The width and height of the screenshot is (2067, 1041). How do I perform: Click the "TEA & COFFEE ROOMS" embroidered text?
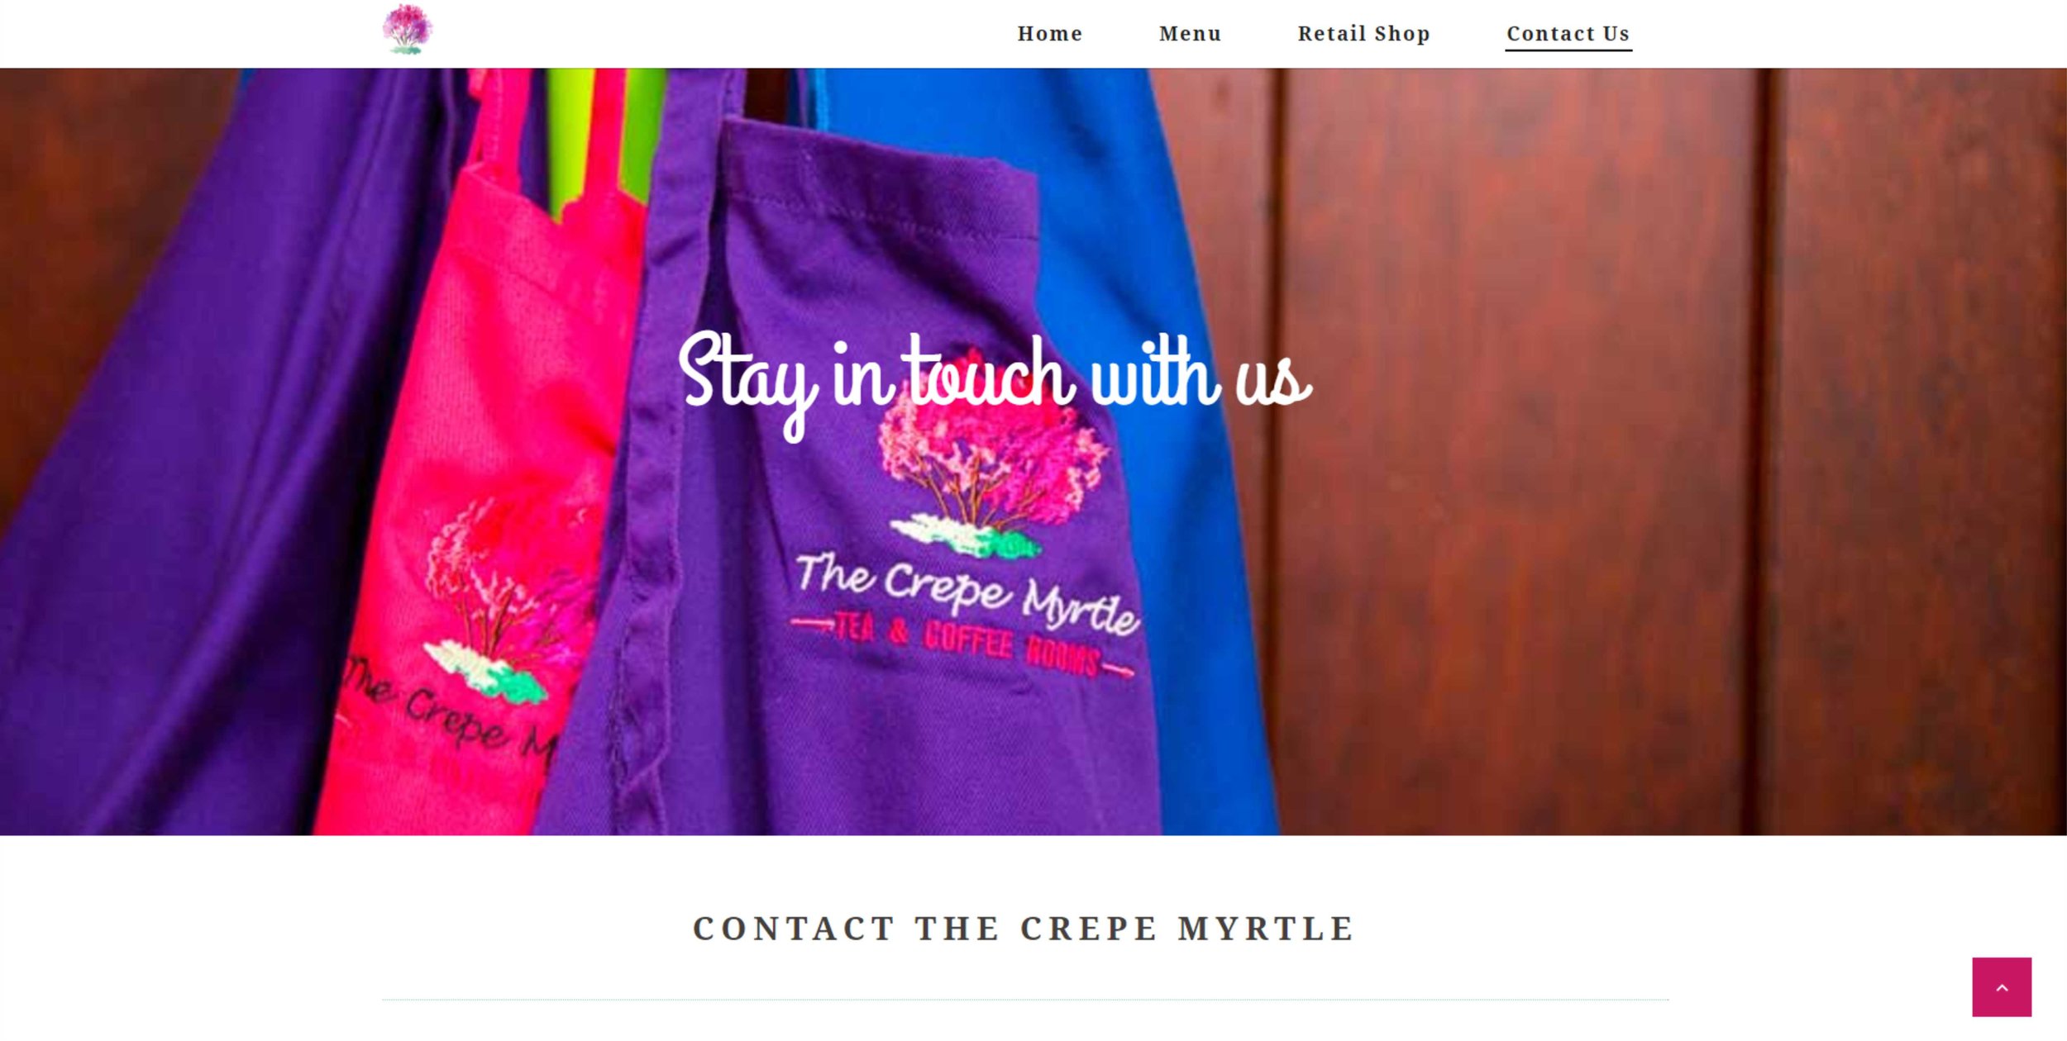click(x=963, y=644)
